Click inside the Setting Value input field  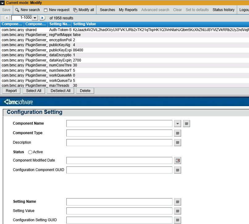[119, 211]
